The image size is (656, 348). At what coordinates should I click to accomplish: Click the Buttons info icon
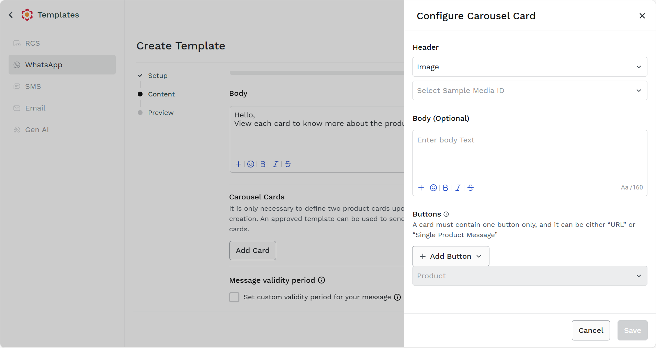[446, 214]
